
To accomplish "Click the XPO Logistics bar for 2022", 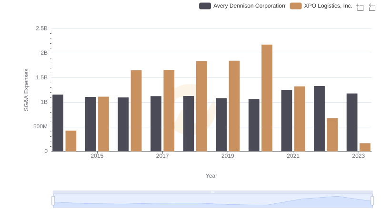I will tap(332, 135).
